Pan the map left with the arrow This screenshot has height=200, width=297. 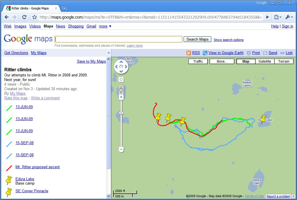[116, 67]
